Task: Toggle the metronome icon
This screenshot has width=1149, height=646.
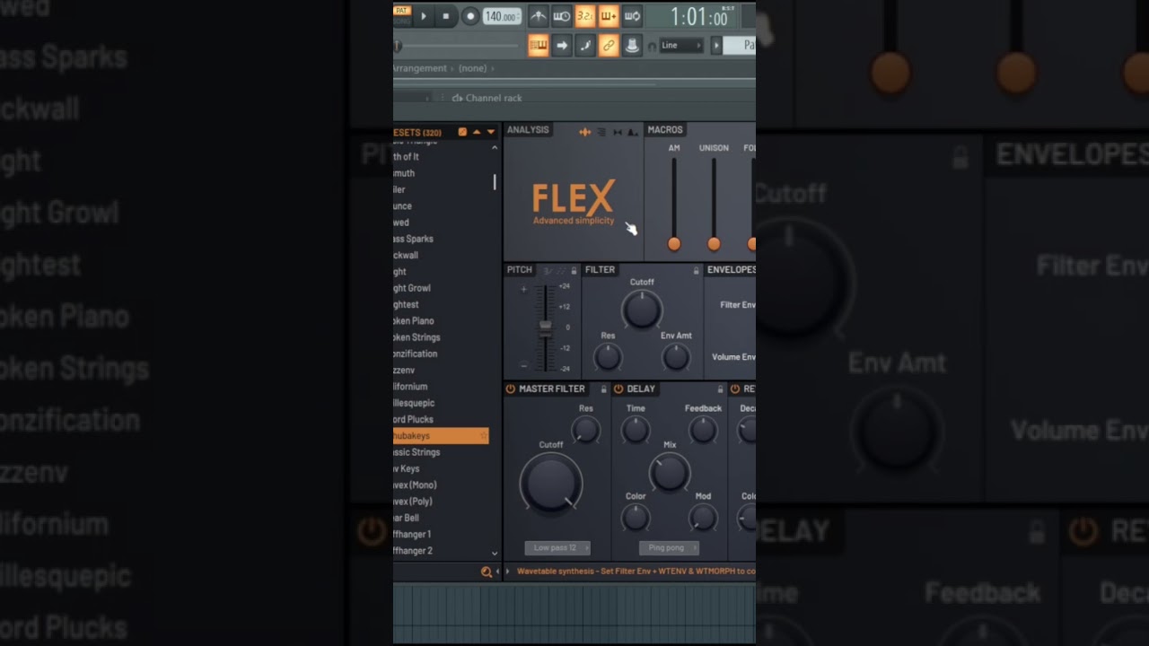Action: 538,16
